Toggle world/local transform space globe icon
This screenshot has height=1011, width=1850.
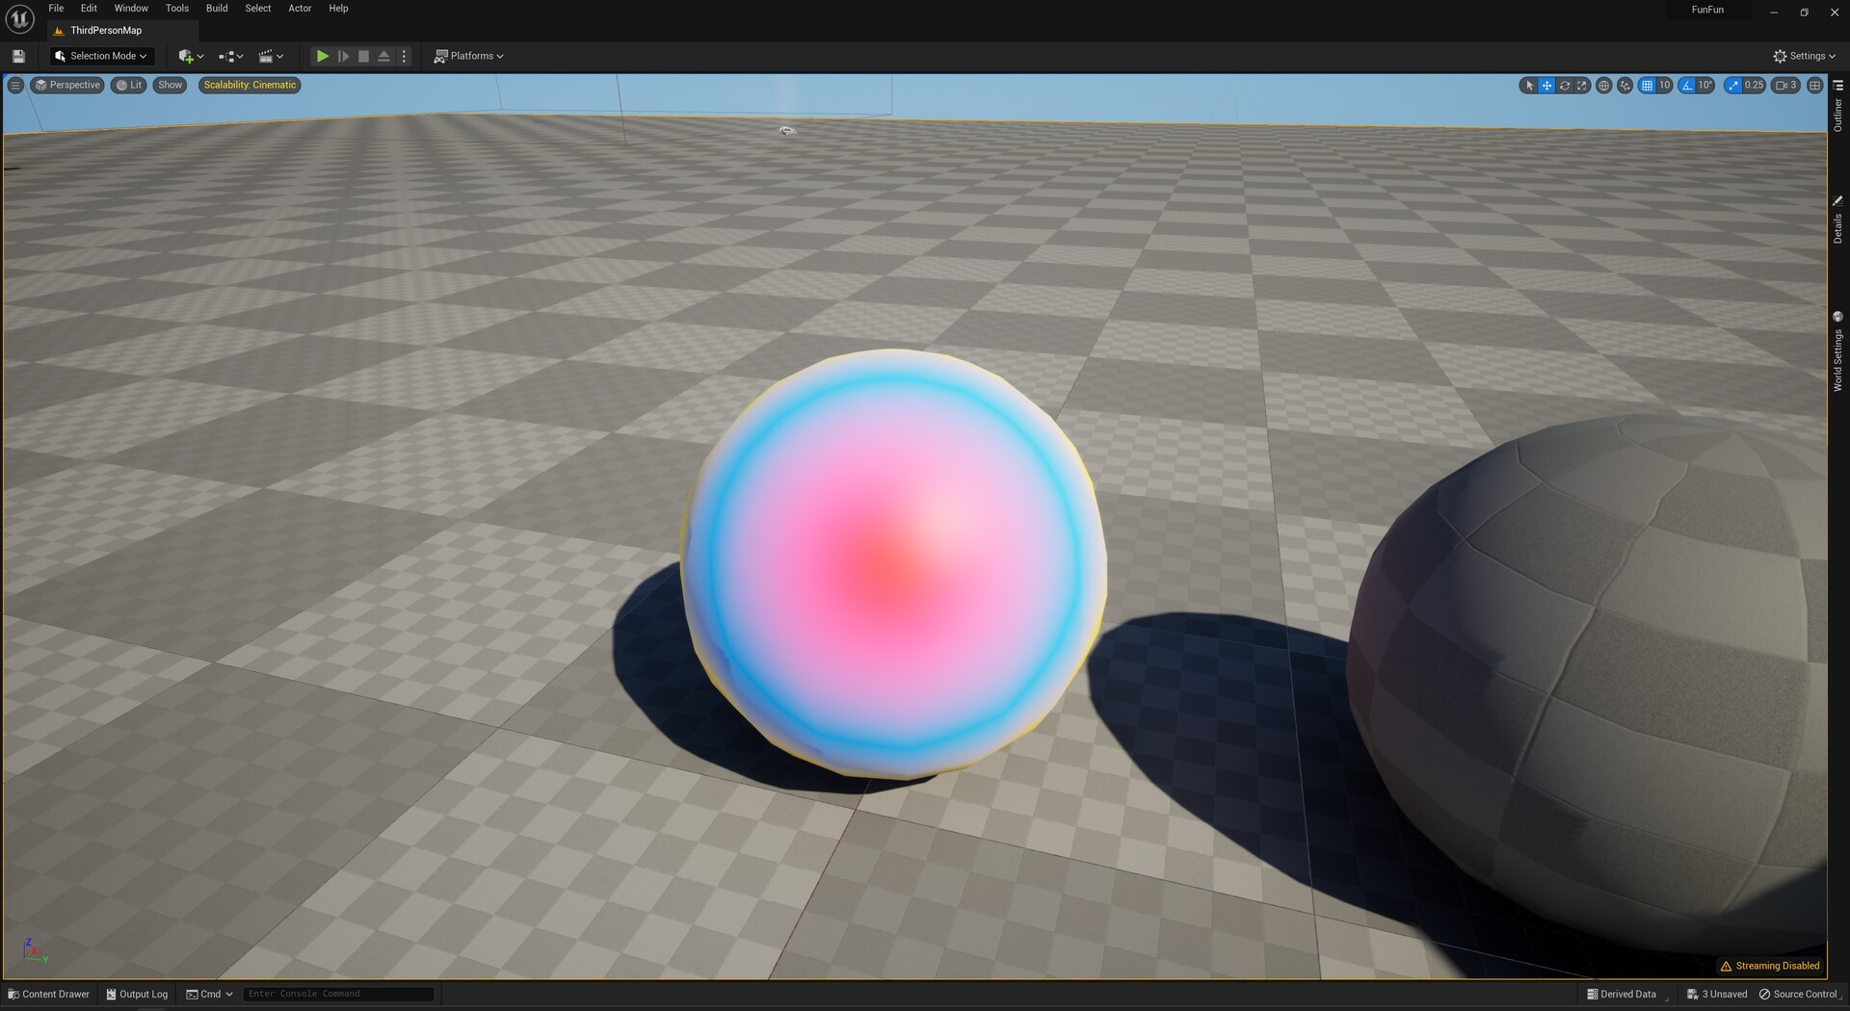click(x=1603, y=85)
